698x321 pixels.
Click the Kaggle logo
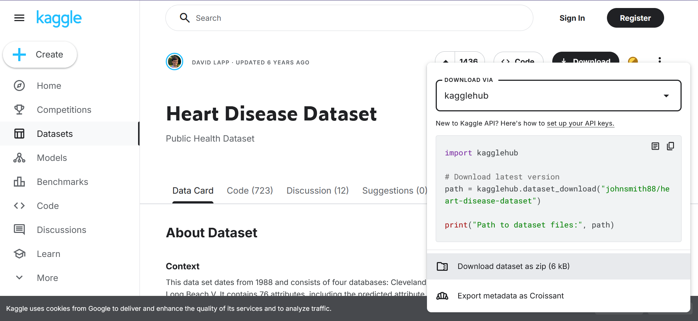[59, 18]
